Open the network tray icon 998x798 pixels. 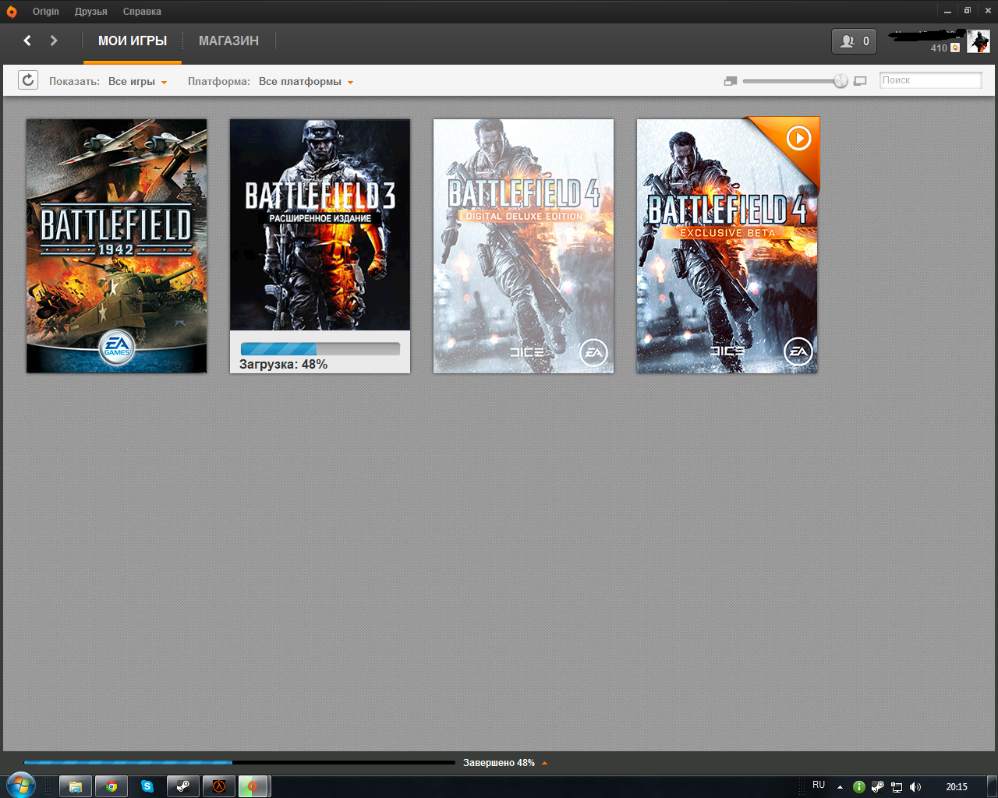click(x=897, y=787)
